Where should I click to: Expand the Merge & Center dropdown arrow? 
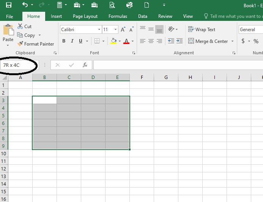tap(233, 41)
